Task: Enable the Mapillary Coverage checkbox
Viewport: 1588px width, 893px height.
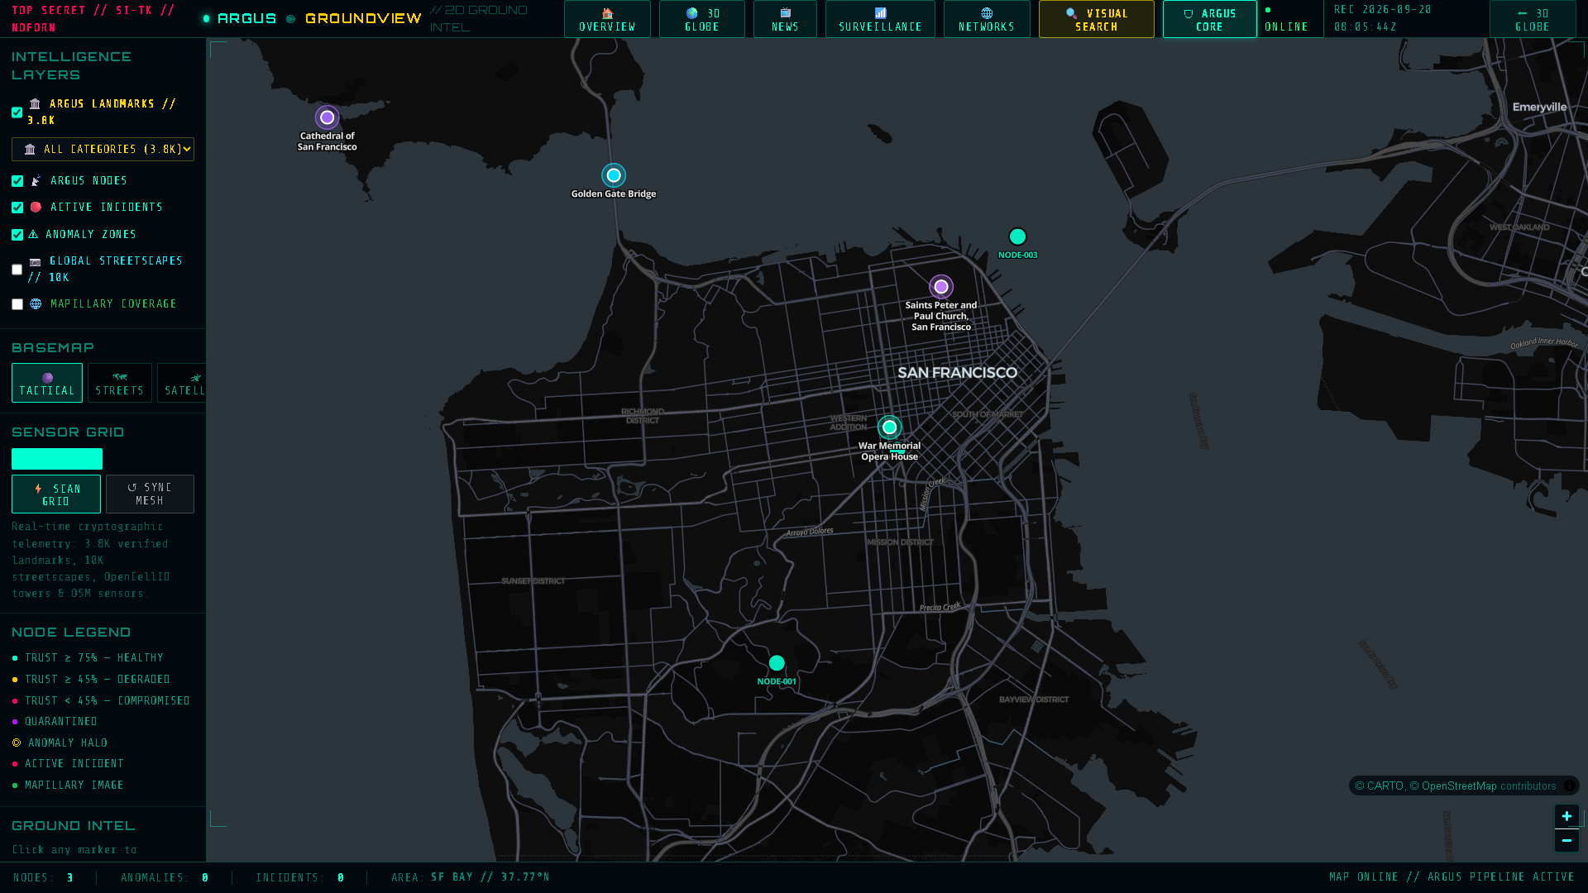Action: pos(17,304)
